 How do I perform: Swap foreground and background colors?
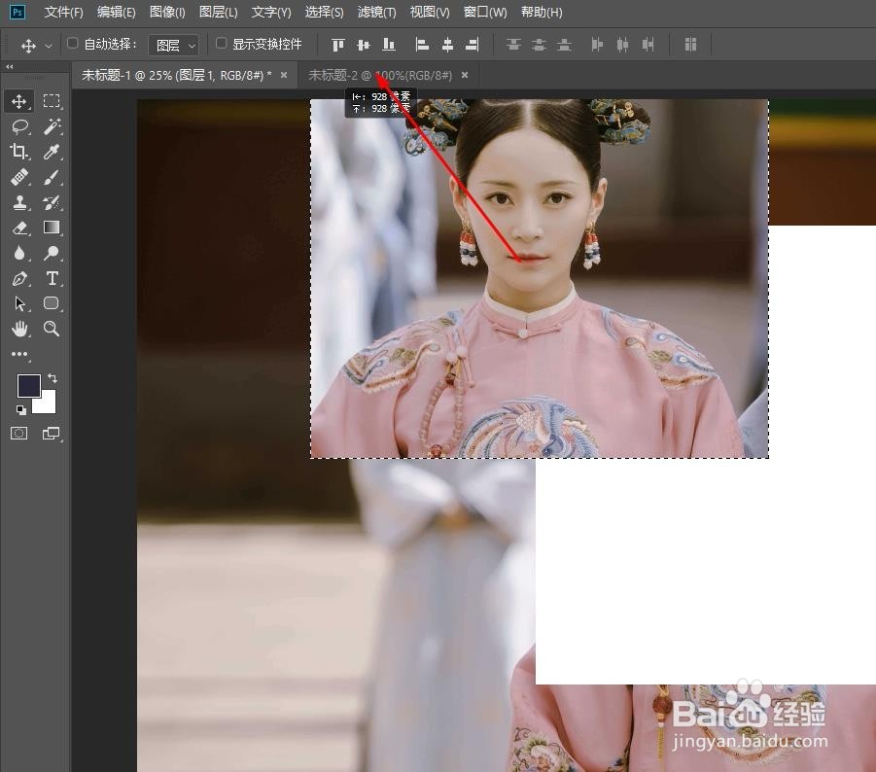point(52,378)
